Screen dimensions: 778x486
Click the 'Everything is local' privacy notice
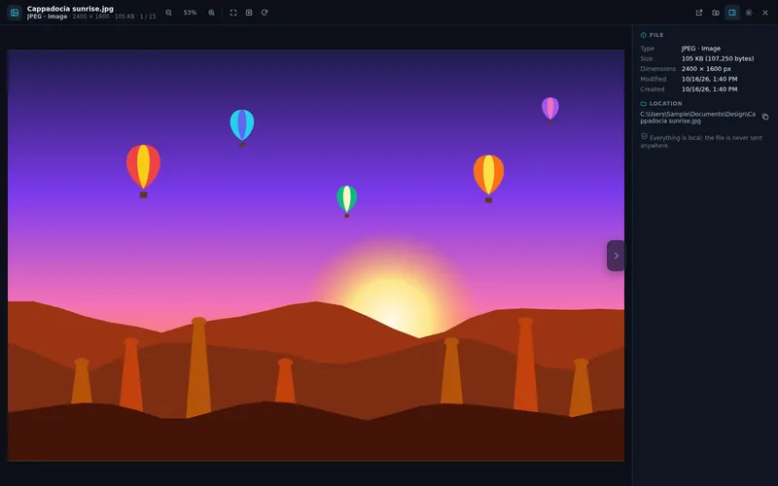tap(701, 141)
